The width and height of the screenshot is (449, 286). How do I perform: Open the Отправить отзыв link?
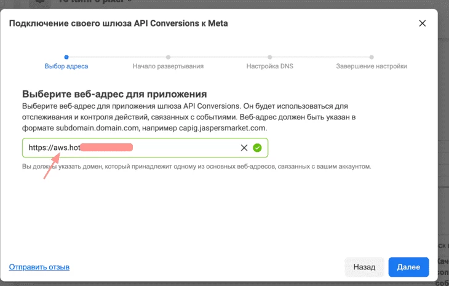[39, 267]
